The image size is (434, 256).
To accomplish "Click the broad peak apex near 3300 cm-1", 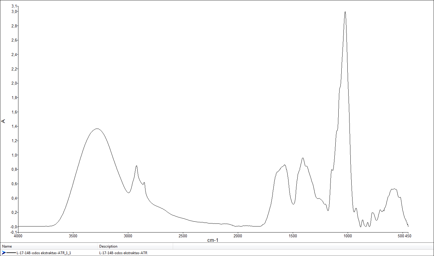I will click(97, 129).
